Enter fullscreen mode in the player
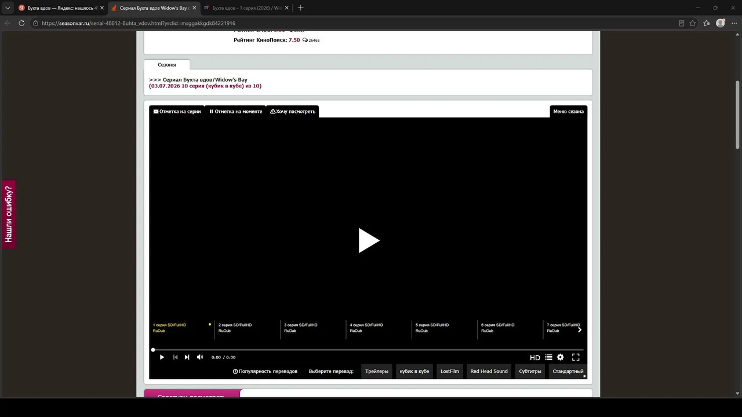This screenshot has height=417, width=742. [x=576, y=357]
